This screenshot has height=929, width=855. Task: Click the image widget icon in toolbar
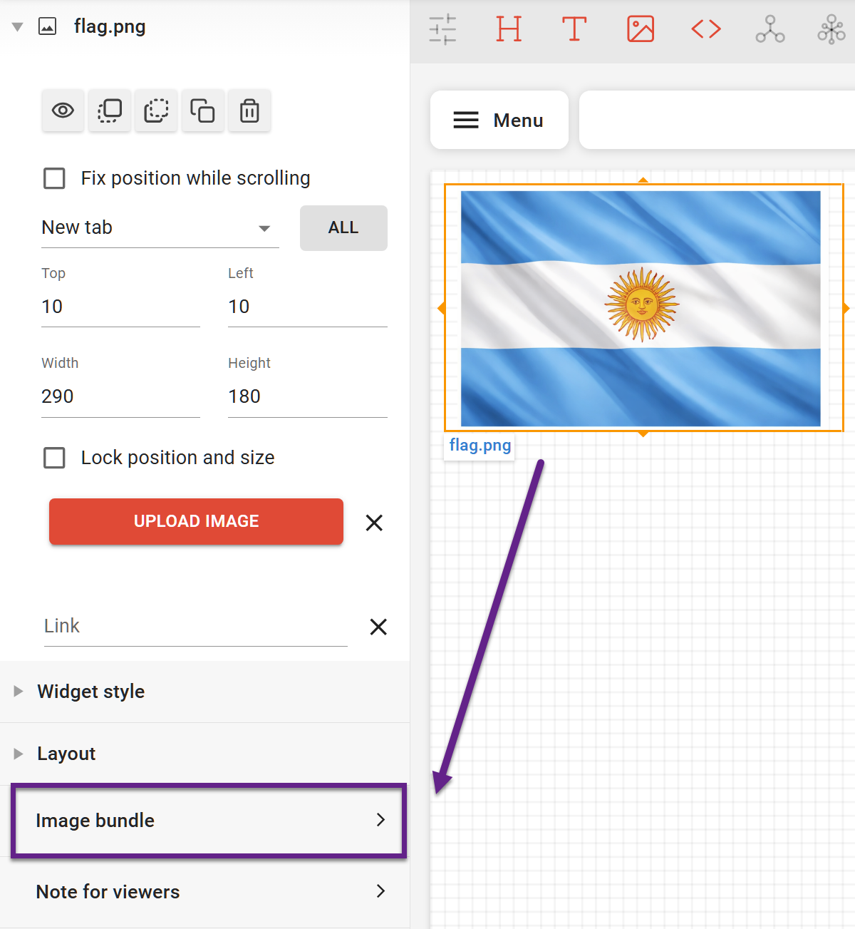point(640,29)
